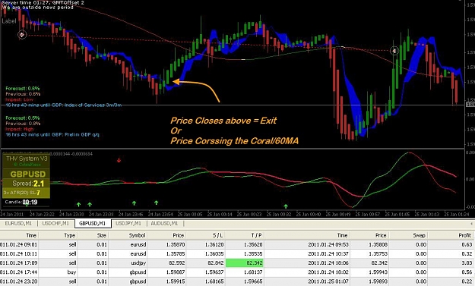Click the take profit value 1.35620
Screen dimensions: 475x286
pos(253,244)
